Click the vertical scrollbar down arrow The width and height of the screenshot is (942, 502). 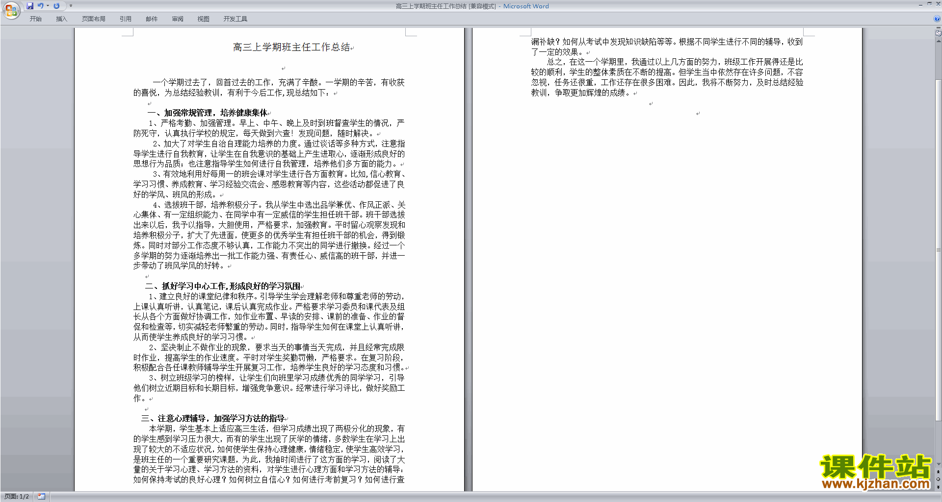(938, 464)
